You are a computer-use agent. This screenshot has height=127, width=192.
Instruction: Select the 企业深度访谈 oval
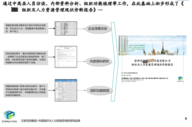(x=98, y=29)
